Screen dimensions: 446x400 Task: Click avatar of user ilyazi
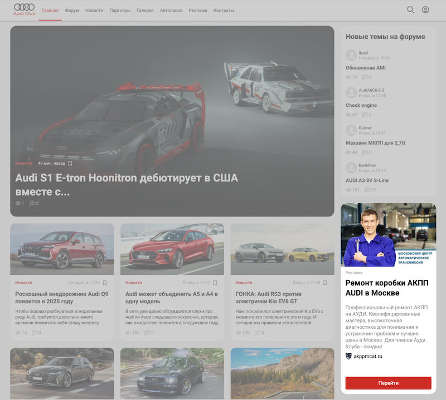351,55
